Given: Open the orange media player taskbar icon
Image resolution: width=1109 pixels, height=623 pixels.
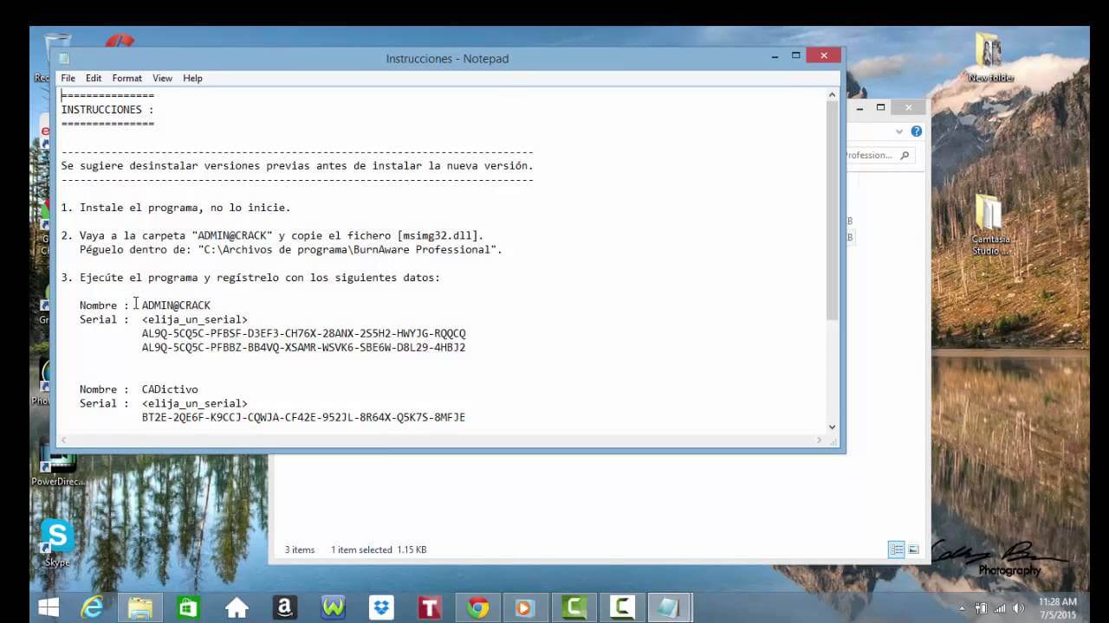Looking at the screenshot, I should [x=525, y=607].
